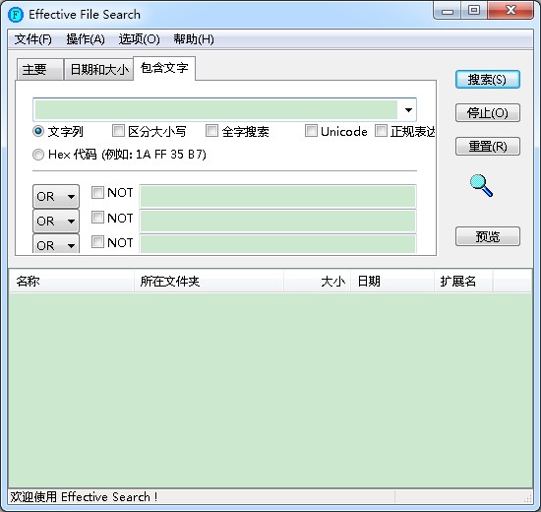
Task: Focus the first NOT condition text field
Action: [277, 196]
